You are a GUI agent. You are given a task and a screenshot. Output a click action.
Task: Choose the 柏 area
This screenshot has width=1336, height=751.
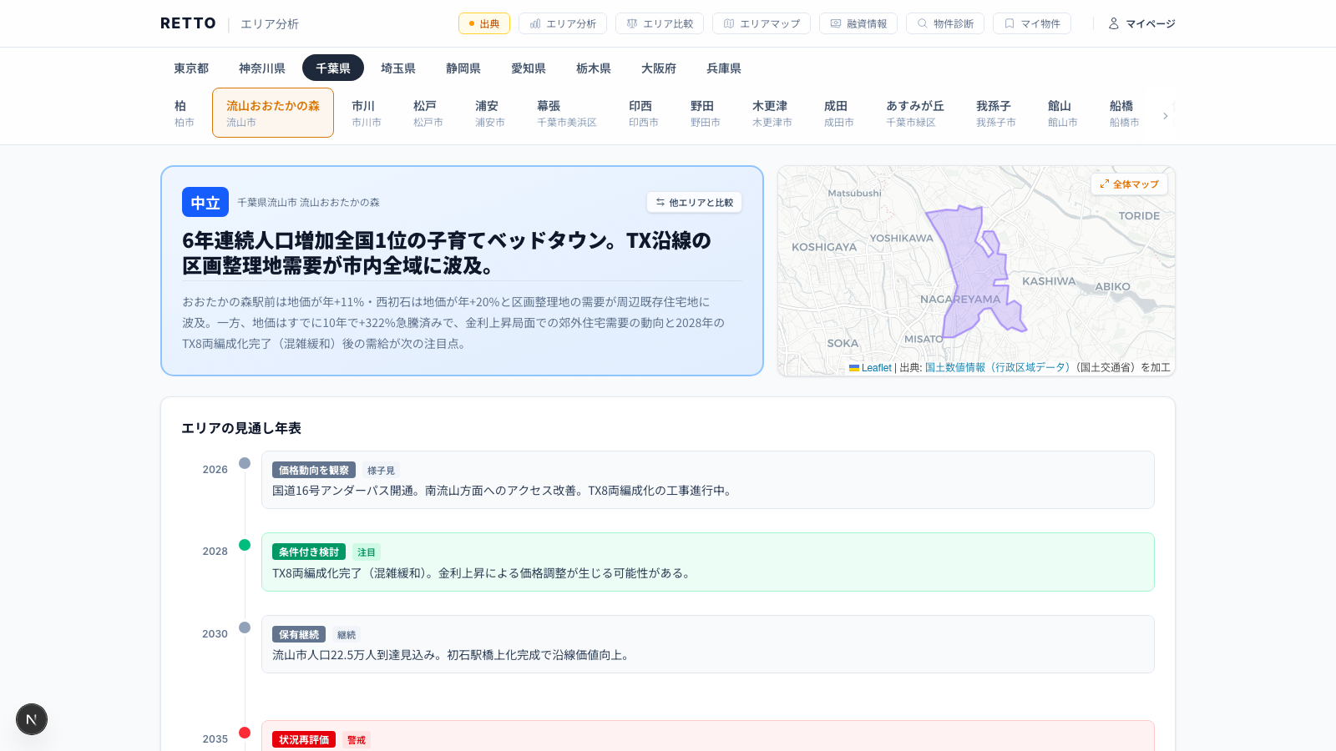point(185,113)
